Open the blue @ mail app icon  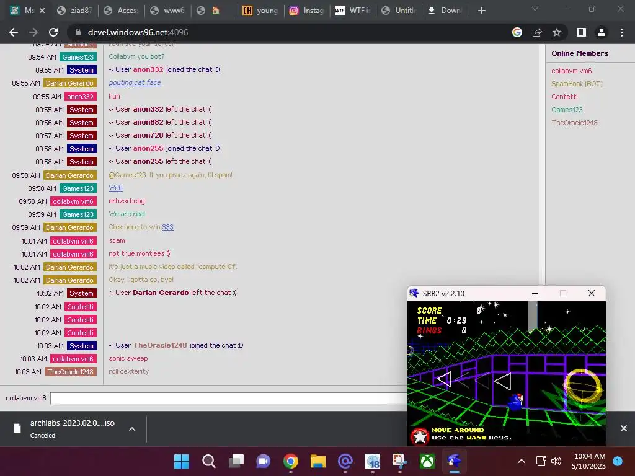[345, 461]
